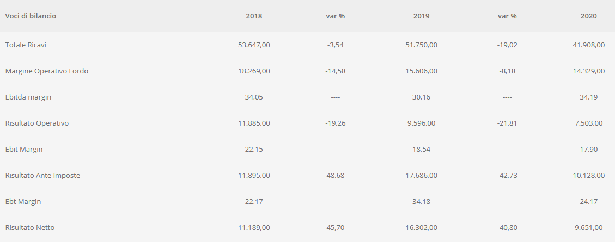Select the 2018 column header
Viewport: 615px width, 242px height.
[254, 16]
